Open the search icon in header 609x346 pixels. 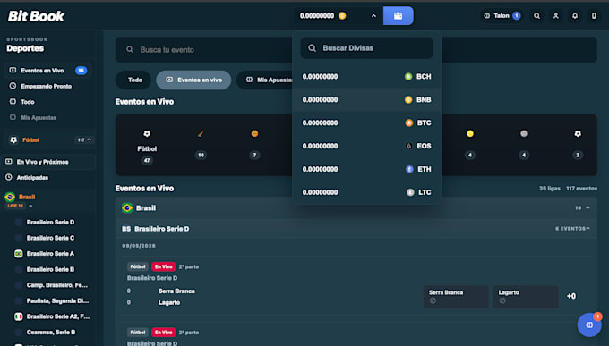[x=536, y=16]
